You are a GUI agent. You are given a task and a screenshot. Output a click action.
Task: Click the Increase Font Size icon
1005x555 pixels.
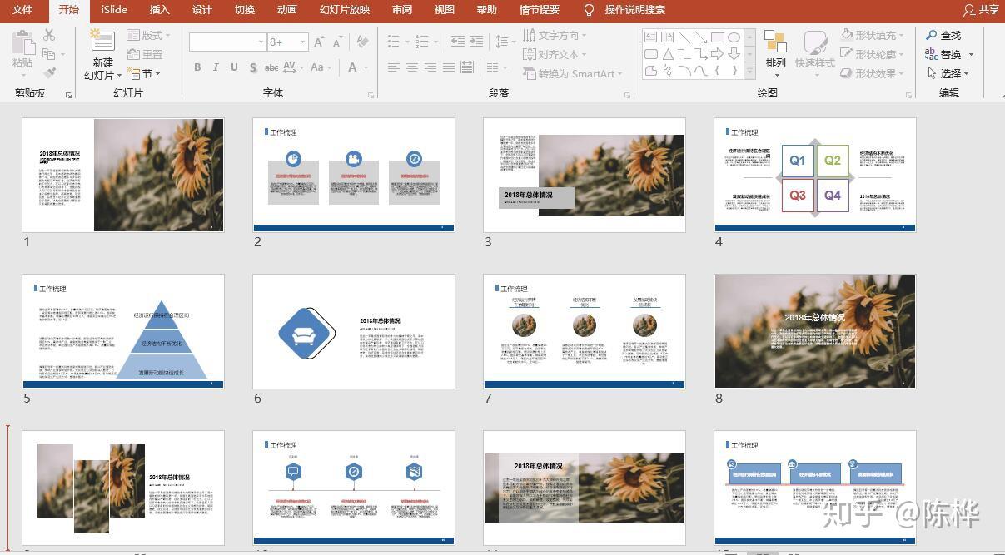pyautogui.click(x=320, y=42)
